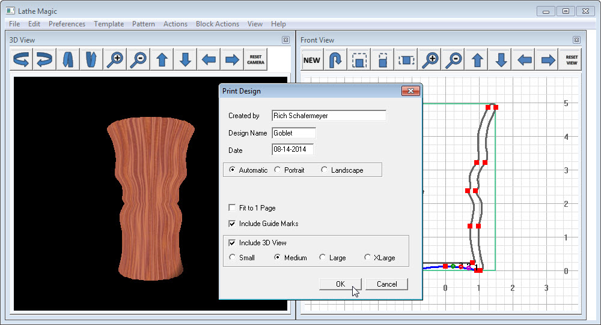Click OK to print the design
Viewport: 601px width, 325px height.
click(340, 284)
